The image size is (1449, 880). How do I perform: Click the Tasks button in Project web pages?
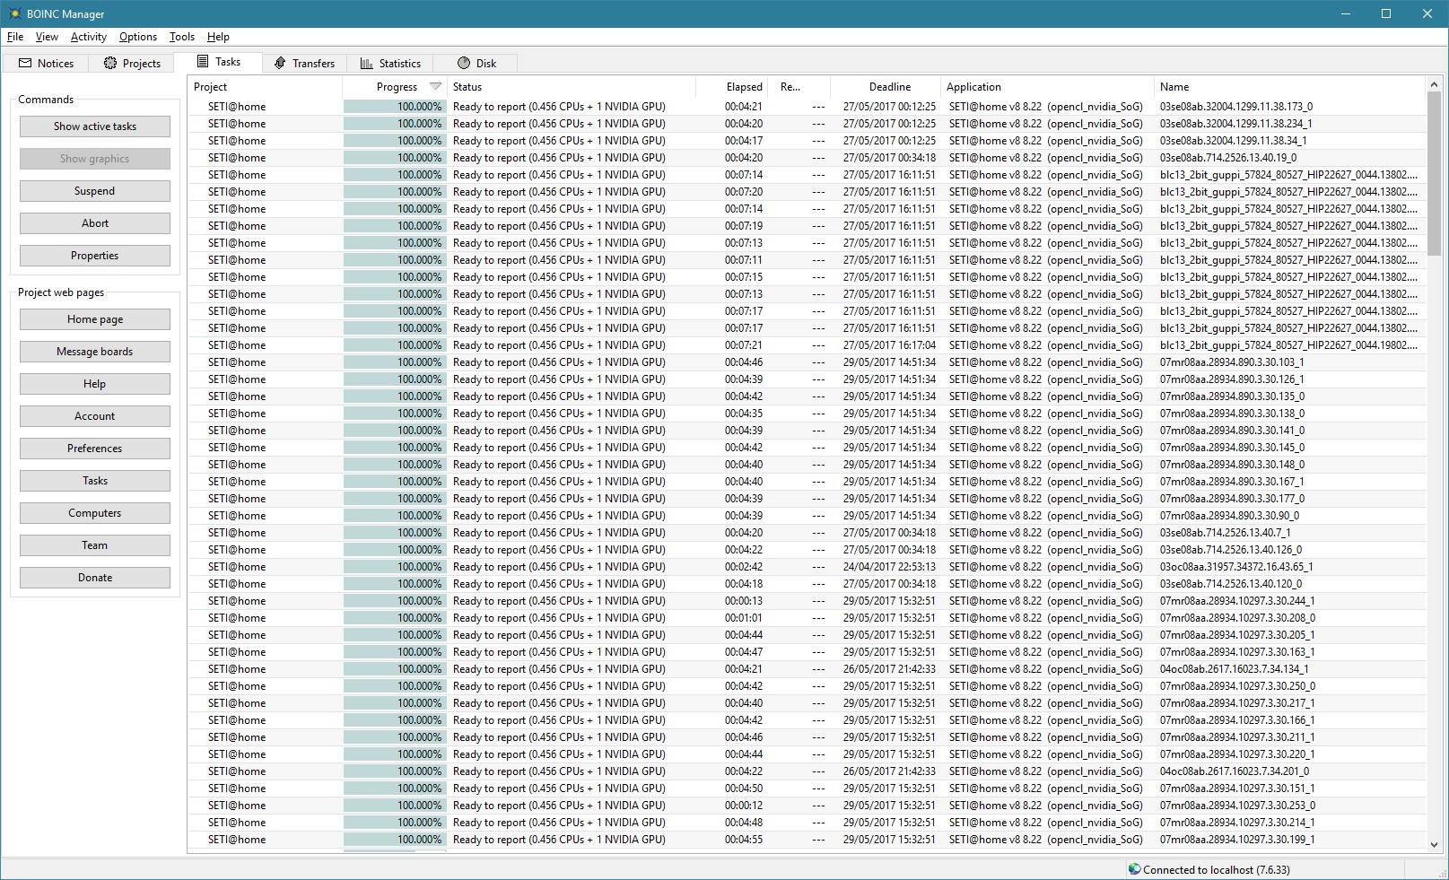pyautogui.click(x=95, y=481)
